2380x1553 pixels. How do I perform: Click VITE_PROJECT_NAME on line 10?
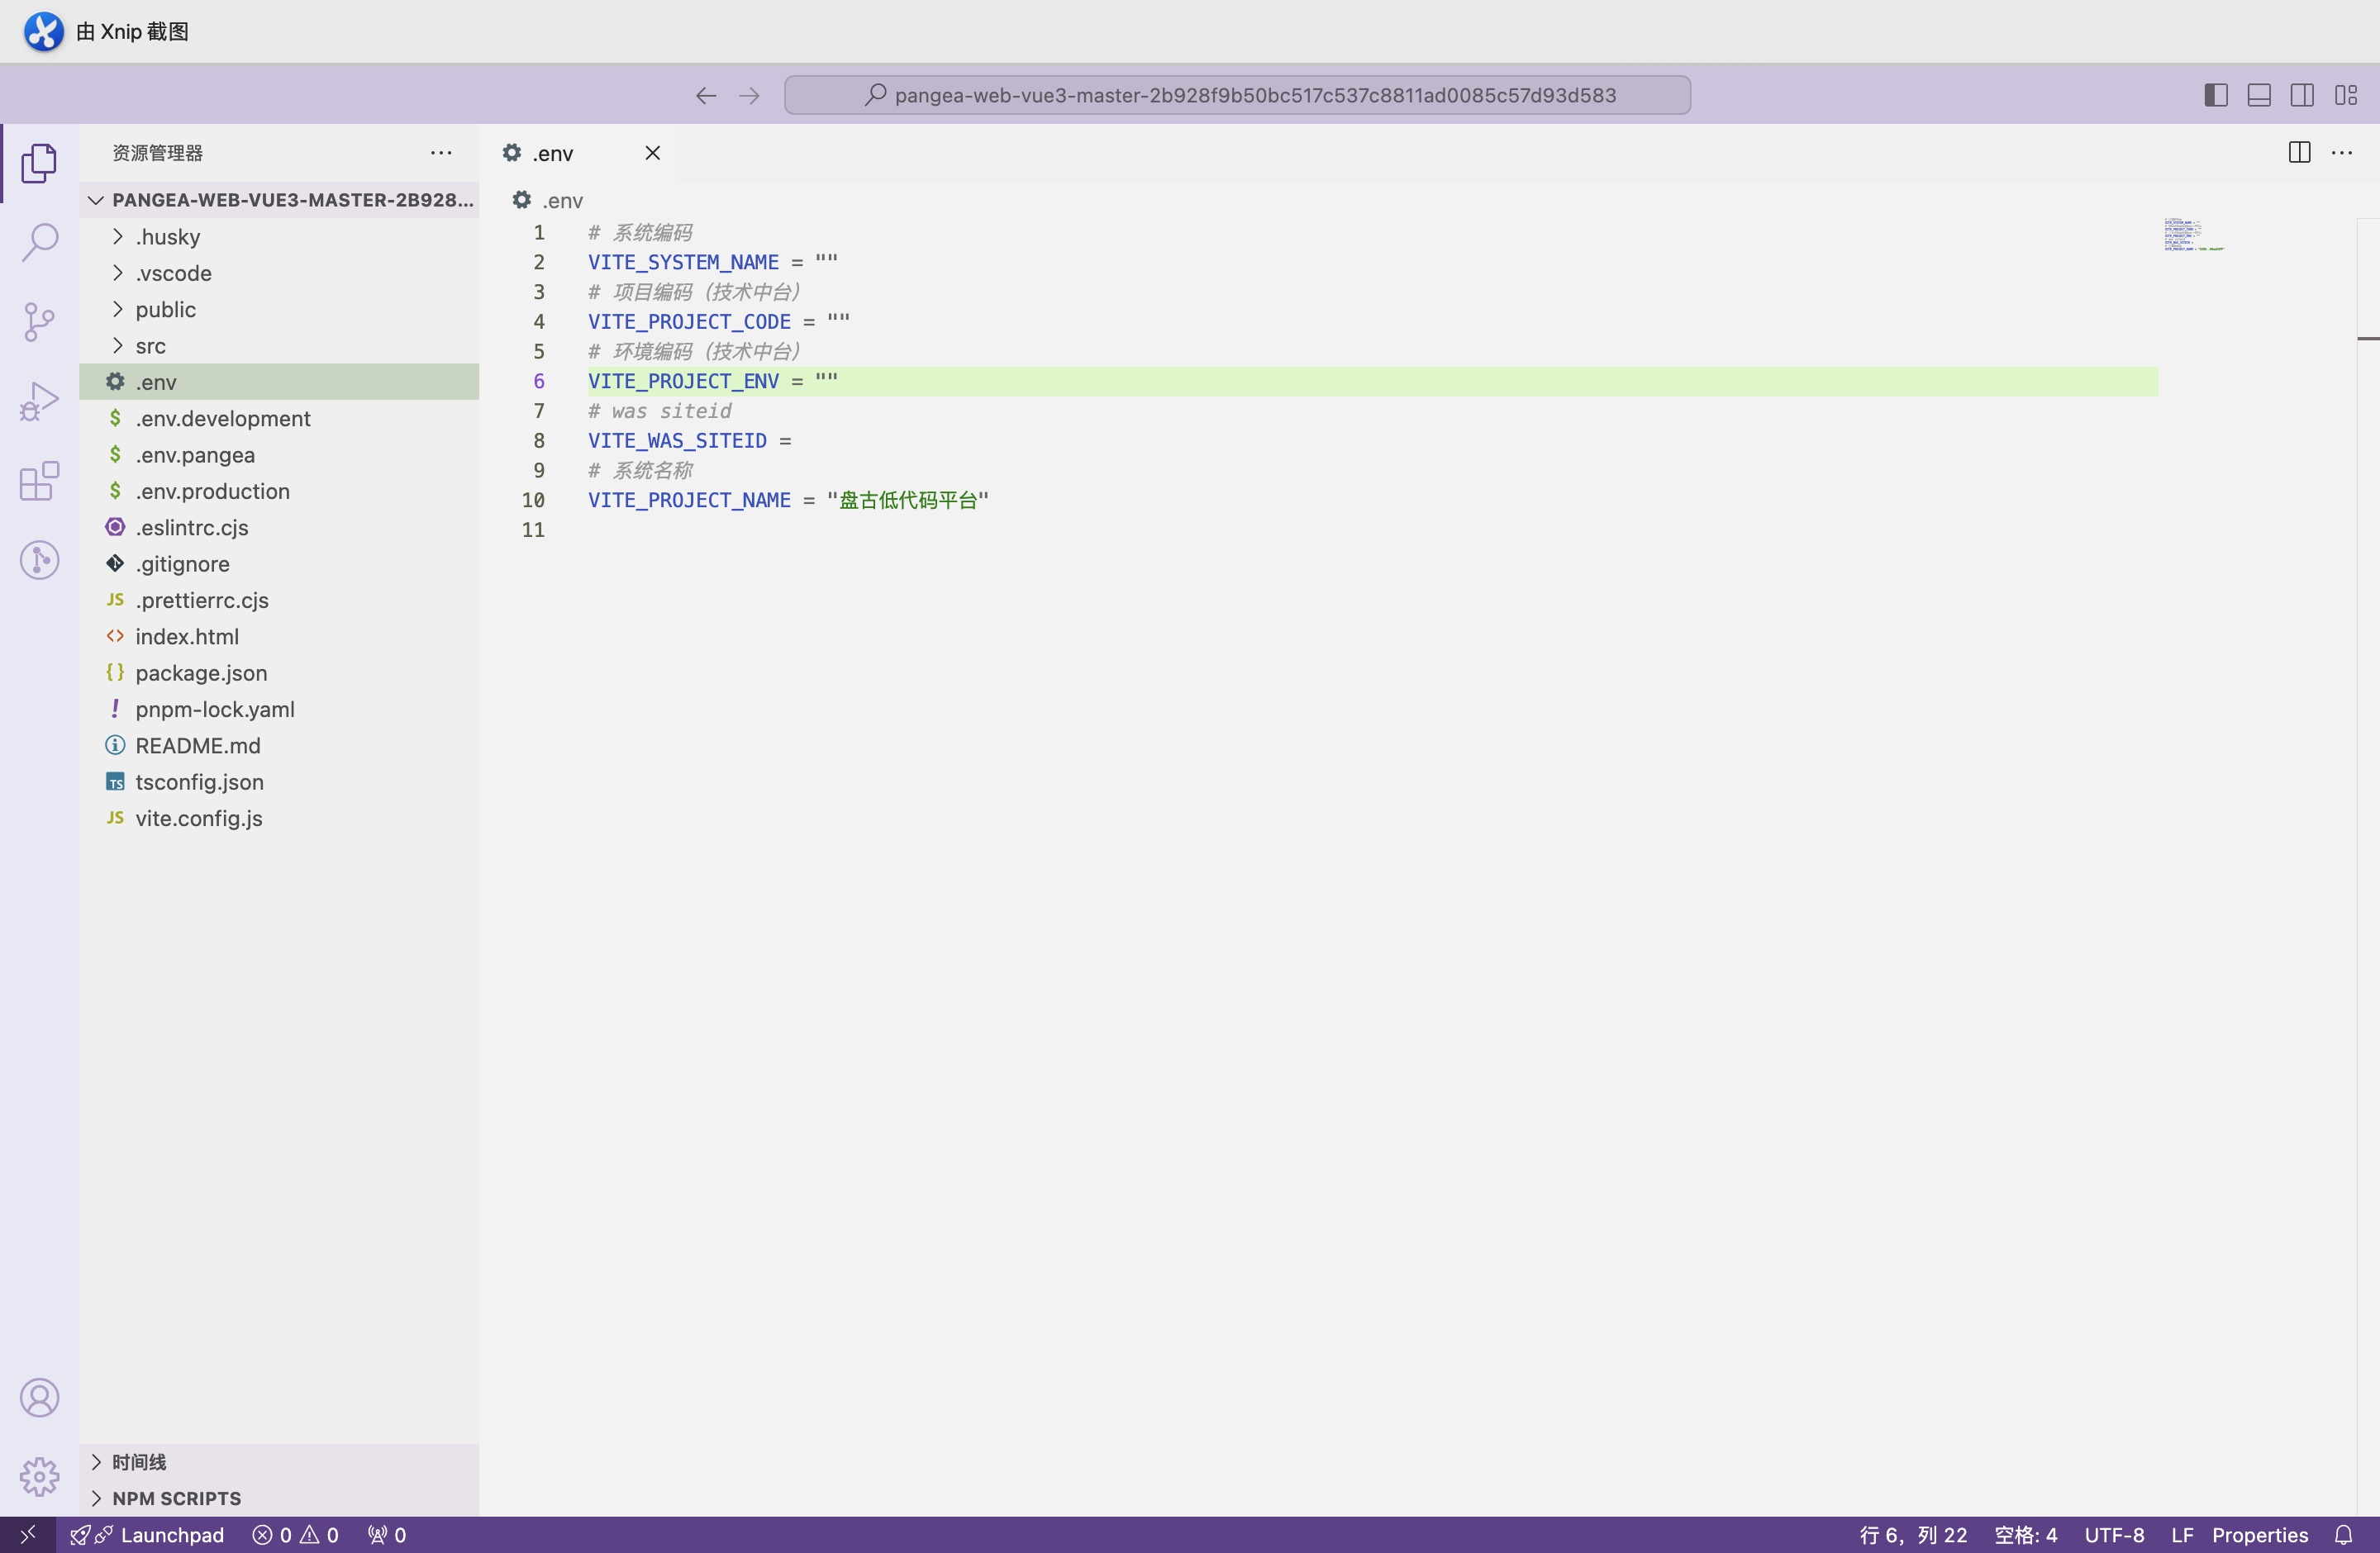click(x=689, y=500)
